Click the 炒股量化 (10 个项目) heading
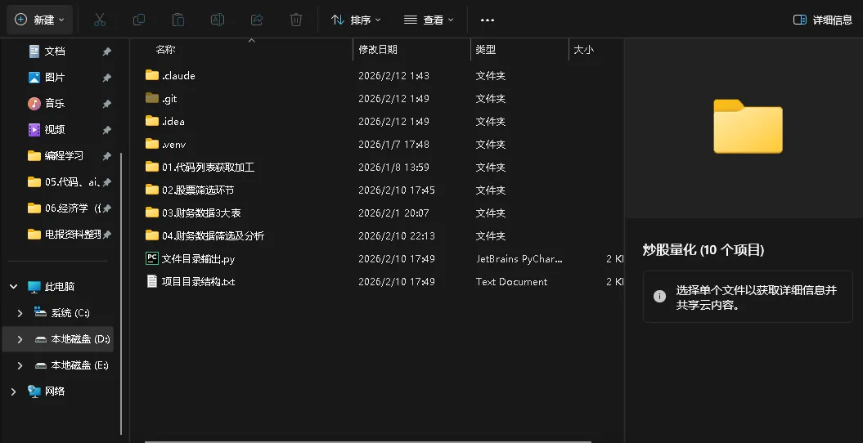 (703, 250)
